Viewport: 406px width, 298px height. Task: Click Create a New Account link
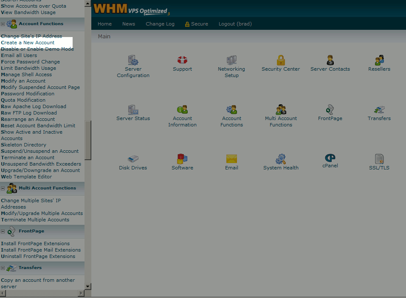coord(28,43)
